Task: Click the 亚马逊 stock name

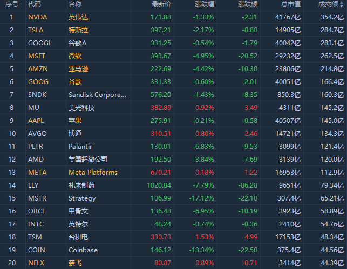Action: (x=79, y=69)
